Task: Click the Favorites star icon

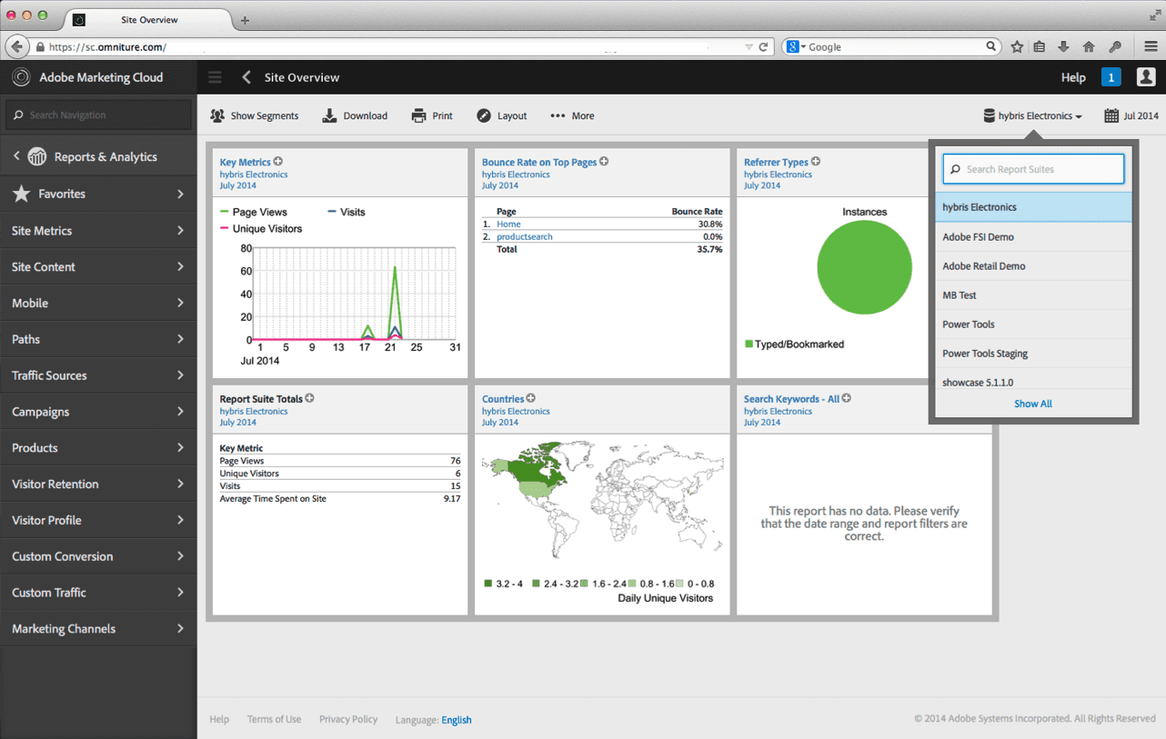Action: tap(21, 194)
